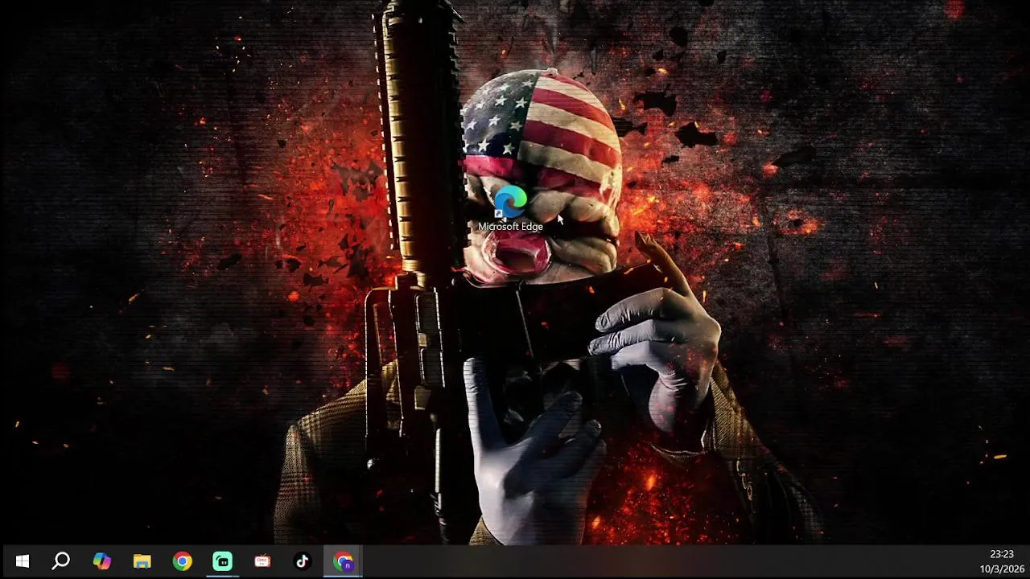1030x579 pixels.
Task: Open the clock showing 23:23
Action: tap(1002, 554)
